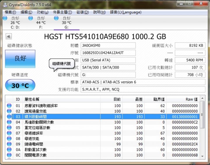Click the power on count field 107 次
Viewport: 210px width, 165px height.
190,67
